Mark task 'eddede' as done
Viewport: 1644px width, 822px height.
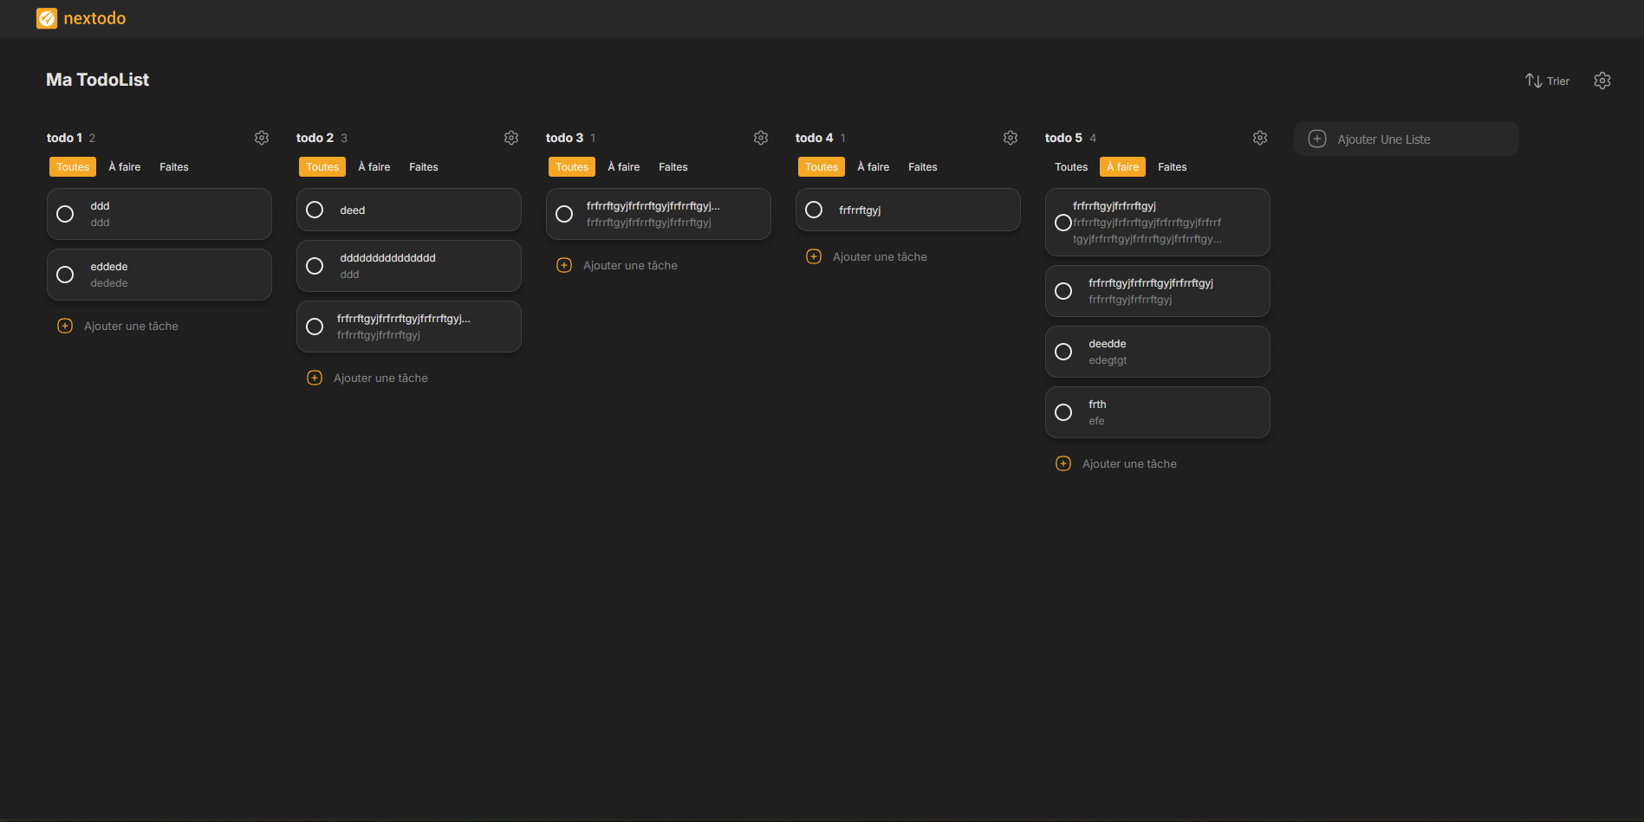(65, 275)
